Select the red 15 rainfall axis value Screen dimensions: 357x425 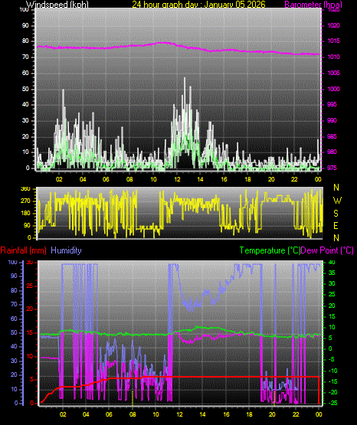30,332
